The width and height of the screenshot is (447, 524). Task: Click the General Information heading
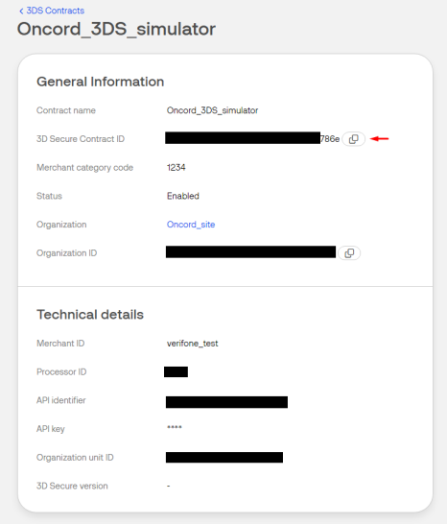100,82
